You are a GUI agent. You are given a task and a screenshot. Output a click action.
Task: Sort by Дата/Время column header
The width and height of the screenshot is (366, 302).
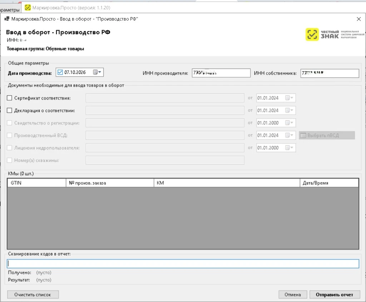tap(329, 183)
